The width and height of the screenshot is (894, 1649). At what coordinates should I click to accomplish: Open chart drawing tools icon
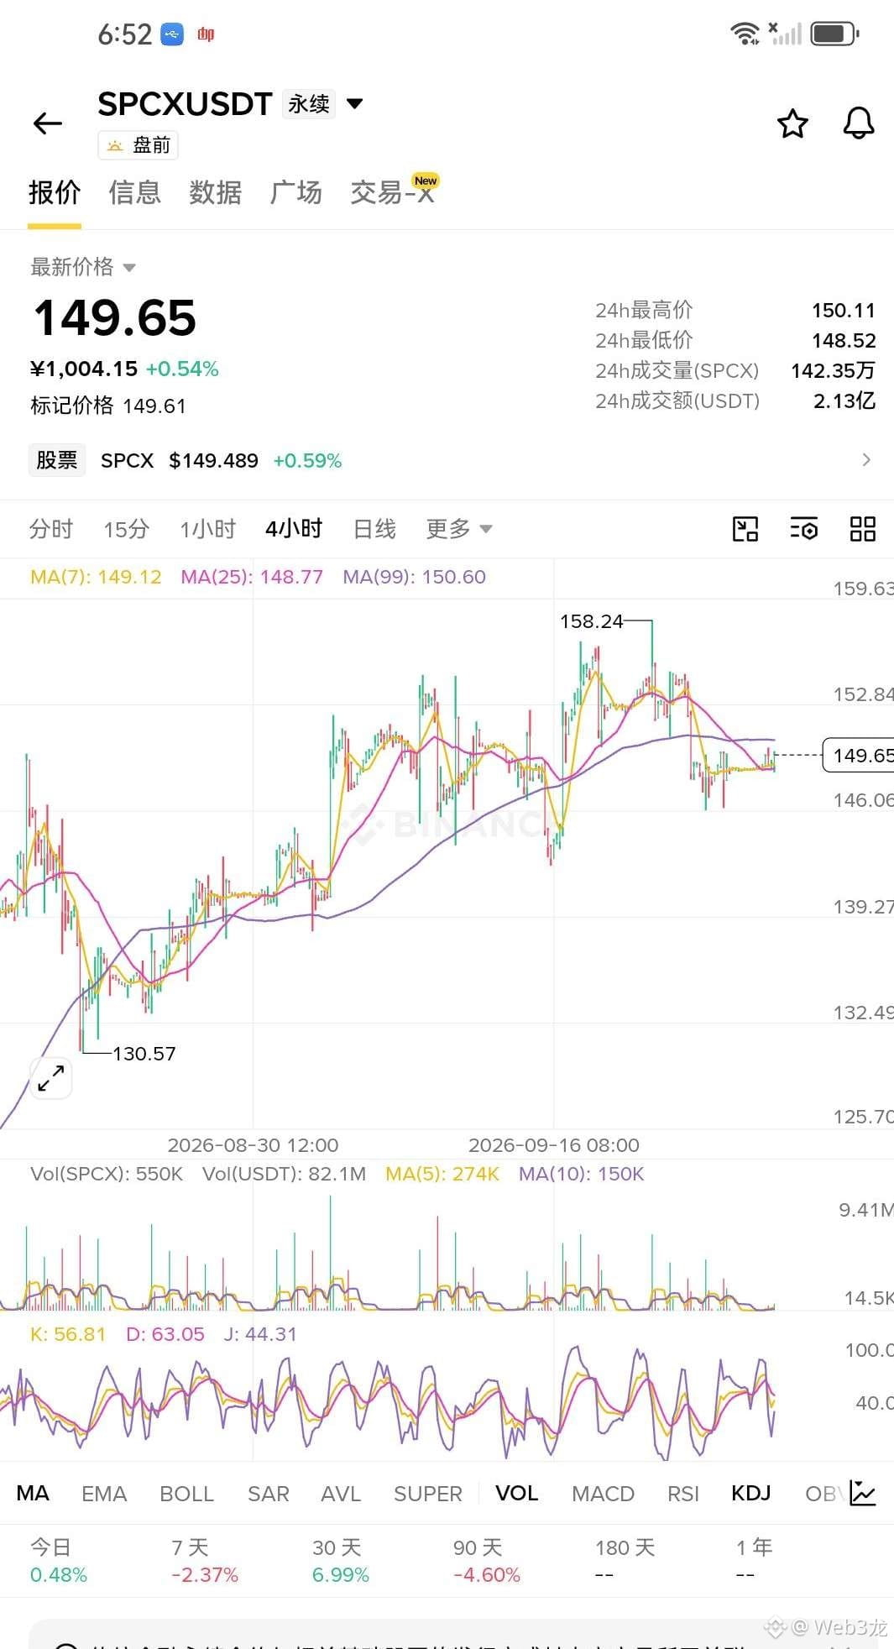coord(745,529)
